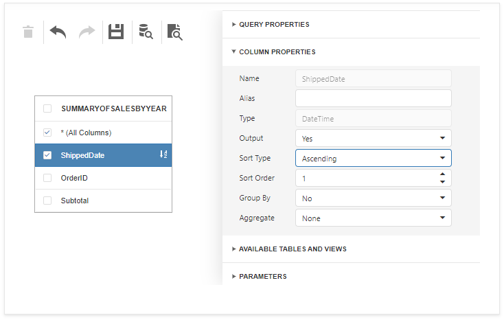Enable the Subtotal column checkbox
This screenshot has width=504, height=320.
pyautogui.click(x=47, y=201)
